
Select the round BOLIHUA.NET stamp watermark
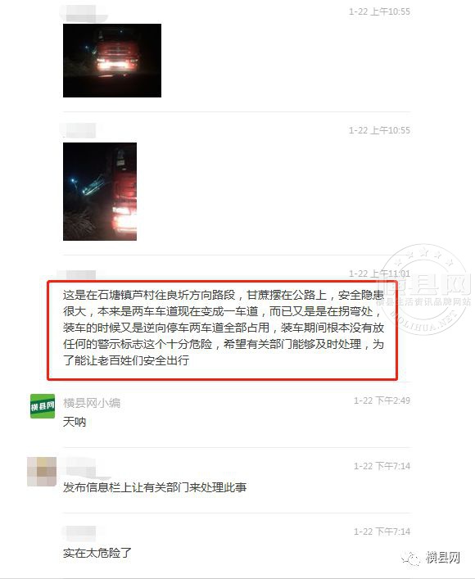425,290
